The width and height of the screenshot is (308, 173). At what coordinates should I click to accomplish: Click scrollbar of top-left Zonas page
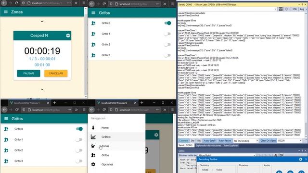point(86,52)
